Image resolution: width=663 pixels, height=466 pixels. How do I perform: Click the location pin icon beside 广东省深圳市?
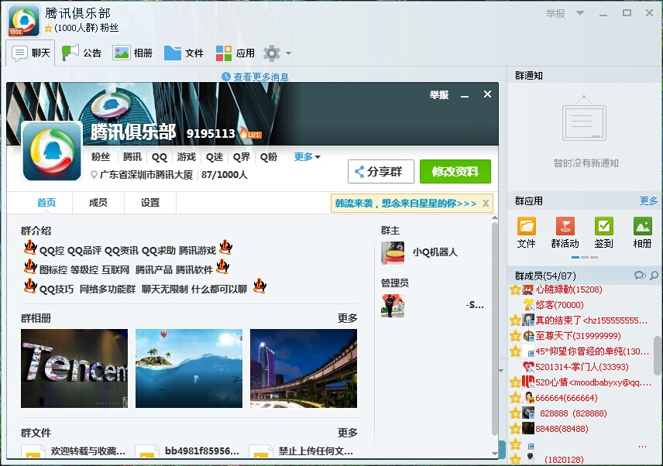pyautogui.click(x=94, y=175)
